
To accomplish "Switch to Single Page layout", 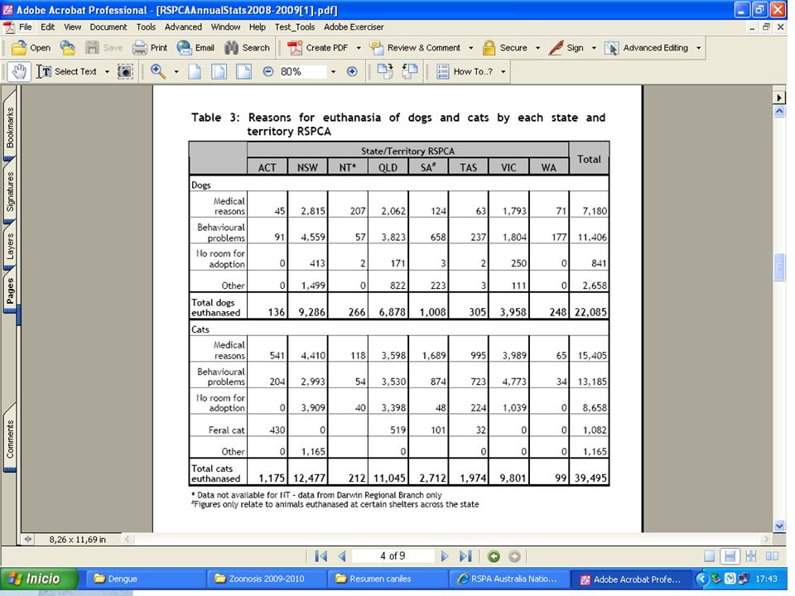I will pyautogui.click(x=710, y=556).
